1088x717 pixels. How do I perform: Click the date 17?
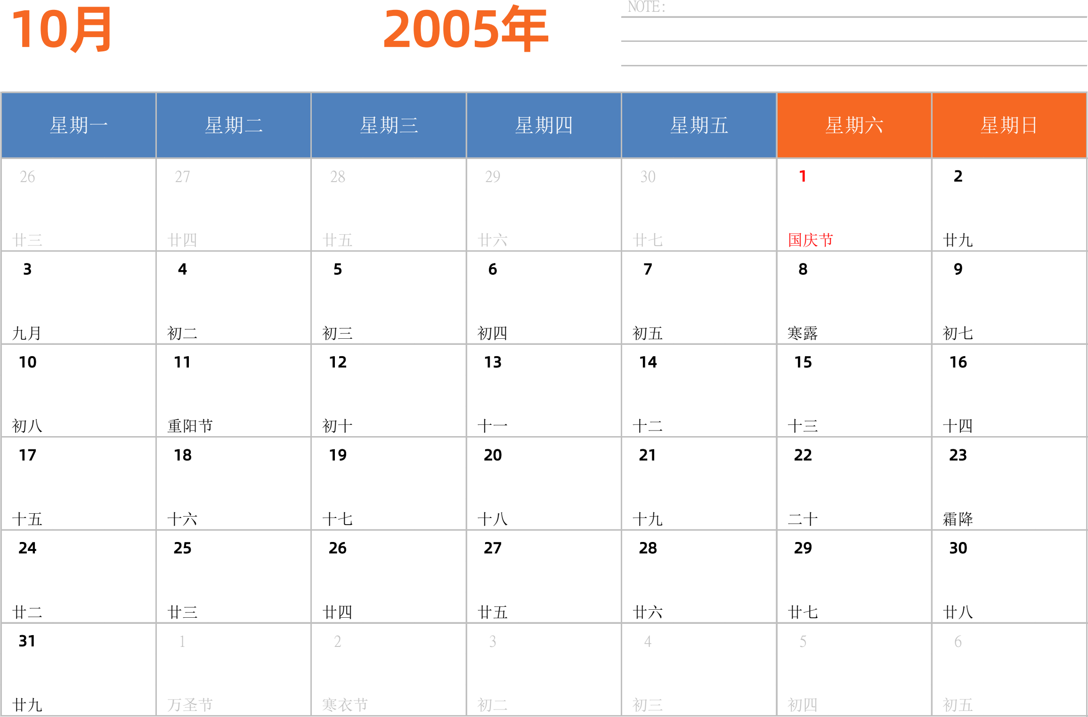[27, 455]
